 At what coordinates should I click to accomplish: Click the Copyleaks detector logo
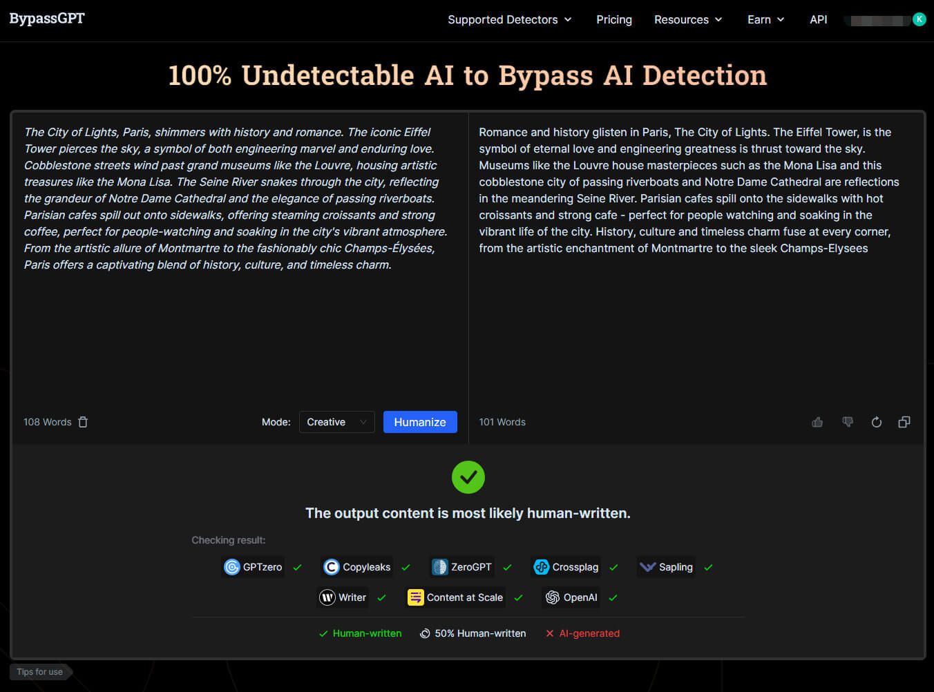(332, 567)
